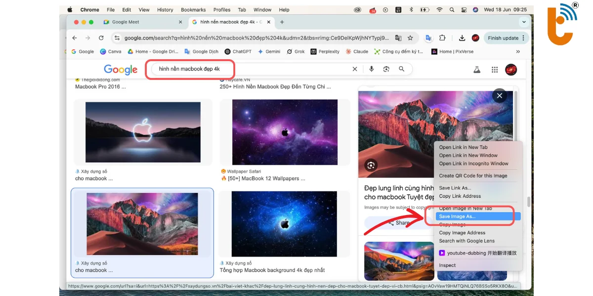This screenshot has height=296, width=593.
Task: Click the voice search microphone icon
Action: (372, 69)
